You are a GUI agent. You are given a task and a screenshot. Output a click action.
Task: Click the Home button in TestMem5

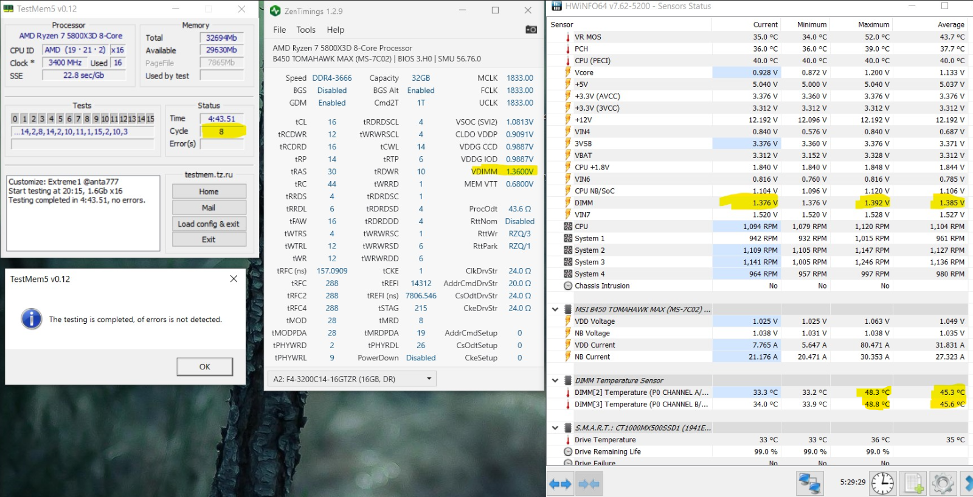(x=209, y=191)
